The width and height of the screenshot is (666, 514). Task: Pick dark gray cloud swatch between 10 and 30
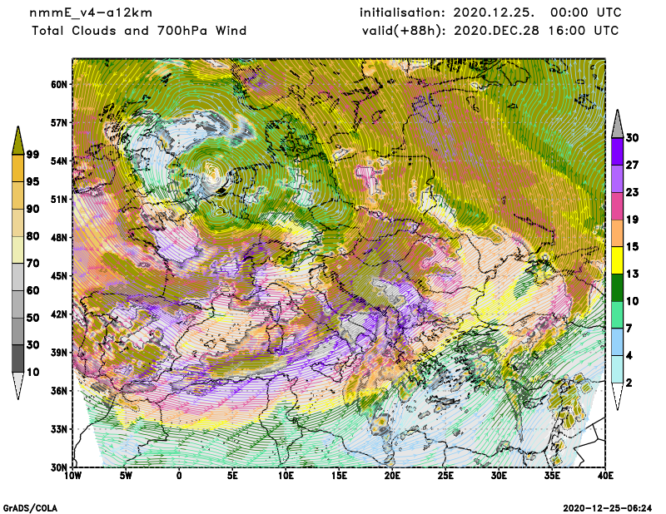pyautogui.click(x=19, y=358)
